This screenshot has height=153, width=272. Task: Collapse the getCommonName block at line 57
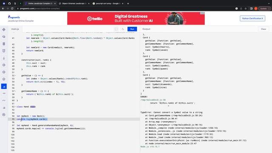tap(15, 91)
